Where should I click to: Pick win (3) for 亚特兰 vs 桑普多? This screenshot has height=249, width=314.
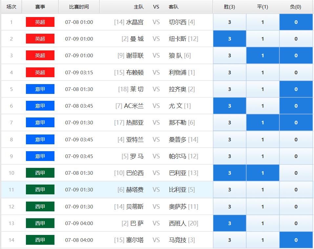[x=229, y=139]
